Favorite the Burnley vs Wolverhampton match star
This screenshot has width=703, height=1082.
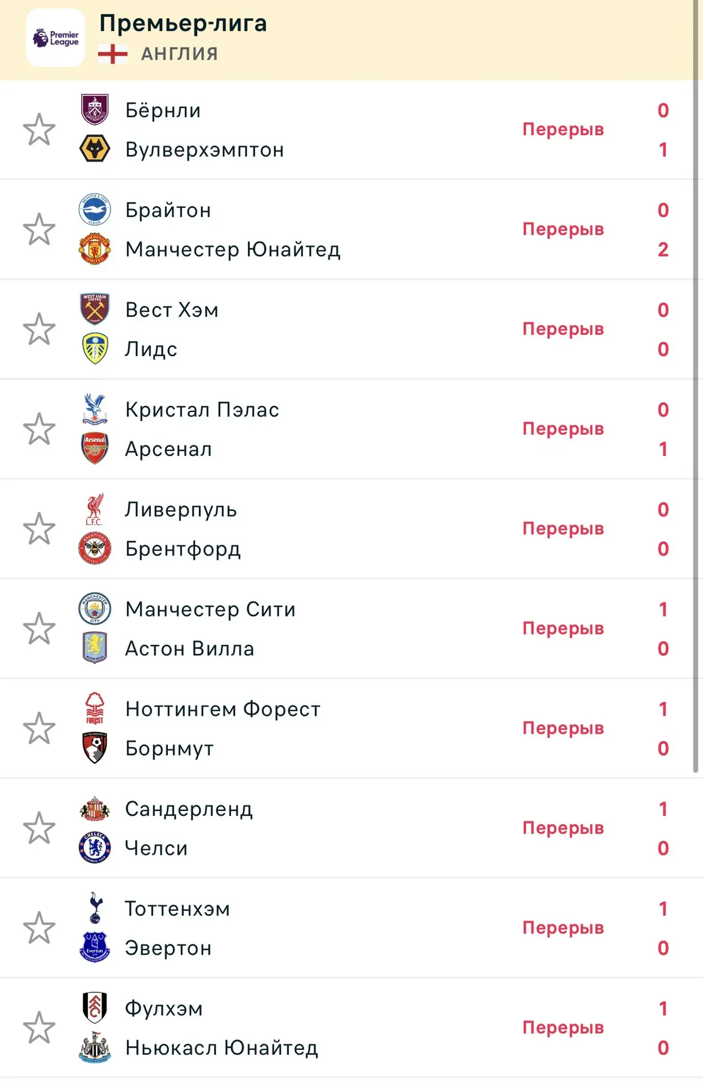[39, 130]
